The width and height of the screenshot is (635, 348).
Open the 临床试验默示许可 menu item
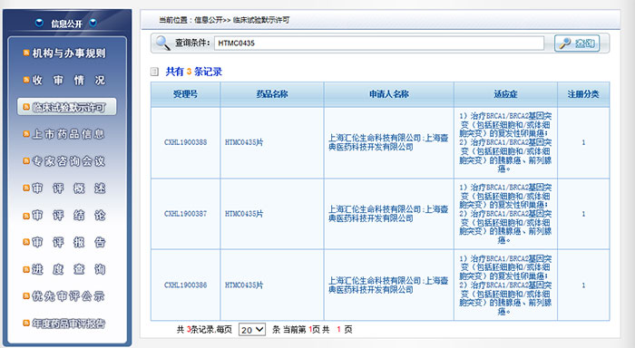(x=67, y=107)
